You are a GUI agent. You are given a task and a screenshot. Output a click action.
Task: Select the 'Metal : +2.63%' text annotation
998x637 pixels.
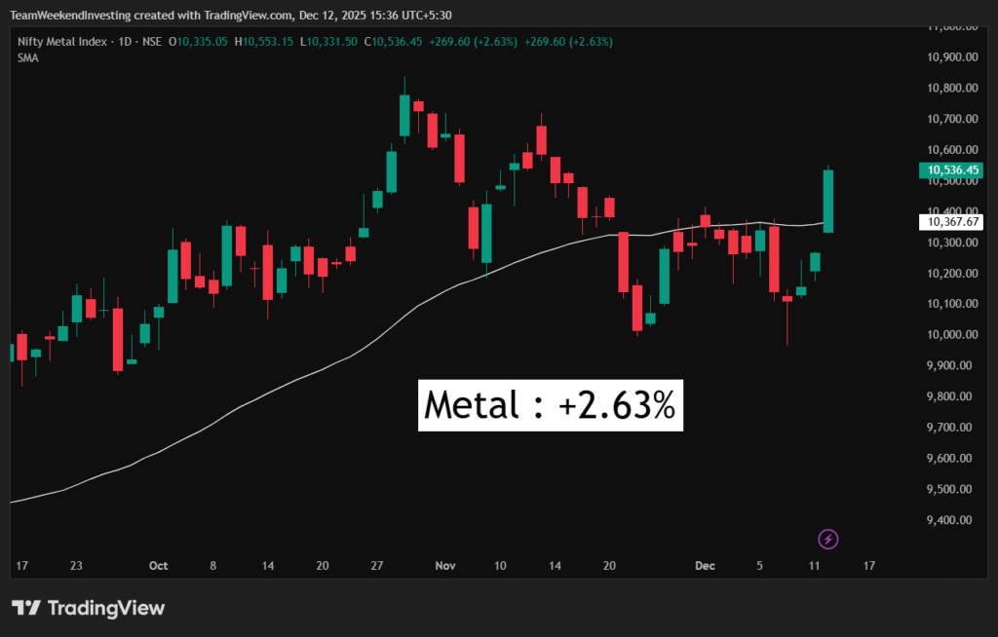click(551, 405)
